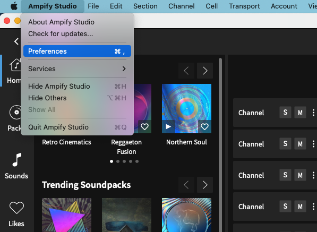Select About Ampify Studio

(77, 22)
